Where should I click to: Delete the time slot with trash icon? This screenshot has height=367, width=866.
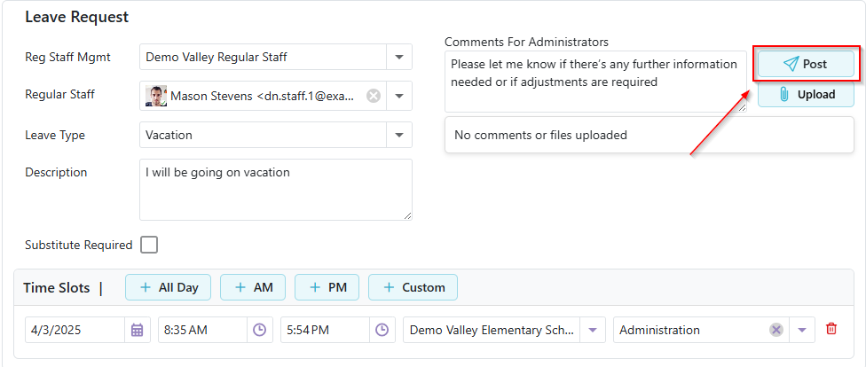tap(831, 329)
